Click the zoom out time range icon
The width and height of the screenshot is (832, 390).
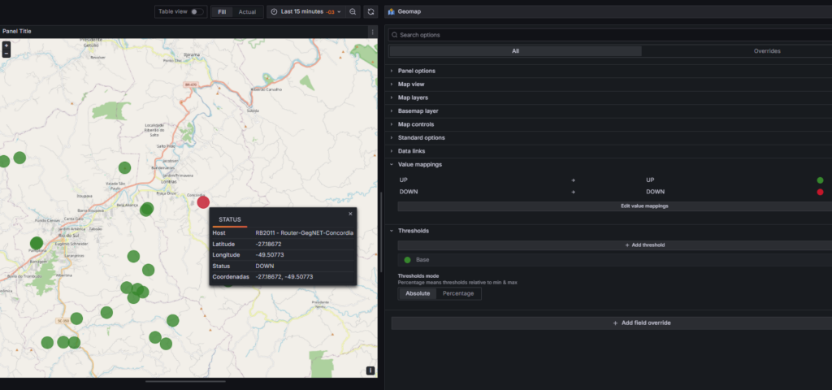[353, 12]
